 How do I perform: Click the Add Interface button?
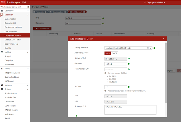42,29
